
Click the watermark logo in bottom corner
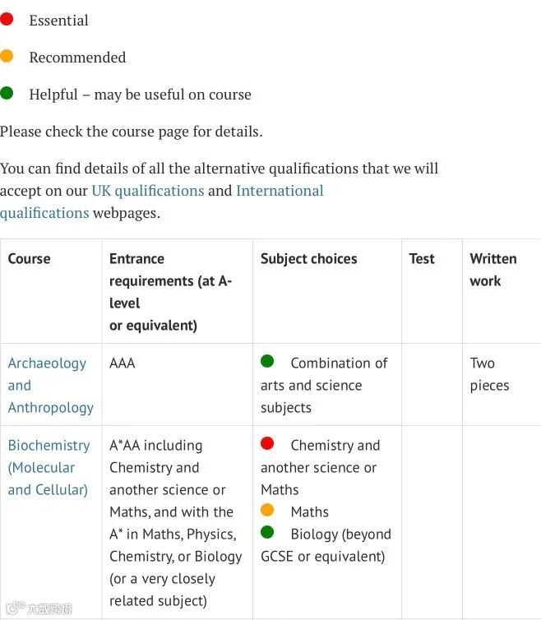(x=38, y=608)
